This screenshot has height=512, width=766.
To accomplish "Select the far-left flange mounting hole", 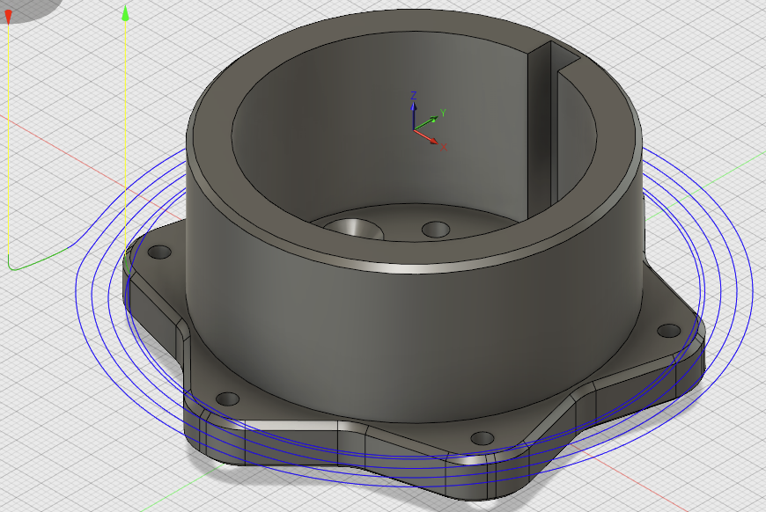I will pos(159,252).
